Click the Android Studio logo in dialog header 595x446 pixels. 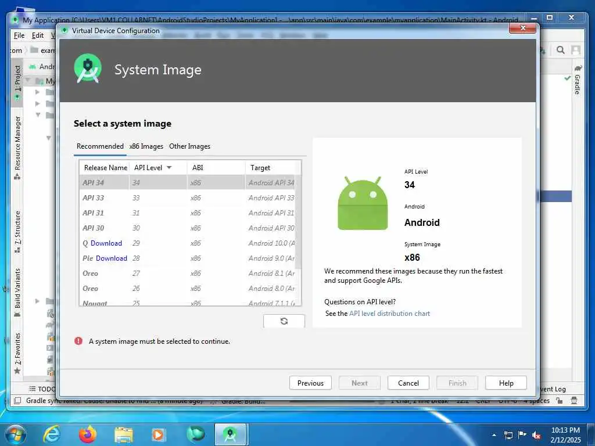[x=88, y=69]
